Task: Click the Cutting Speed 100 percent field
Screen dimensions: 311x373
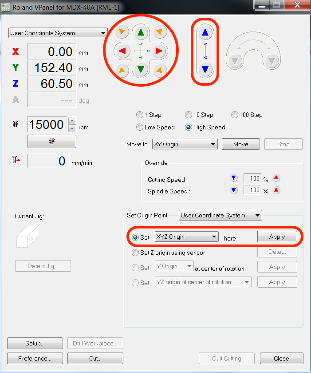Action: [252, 178]
